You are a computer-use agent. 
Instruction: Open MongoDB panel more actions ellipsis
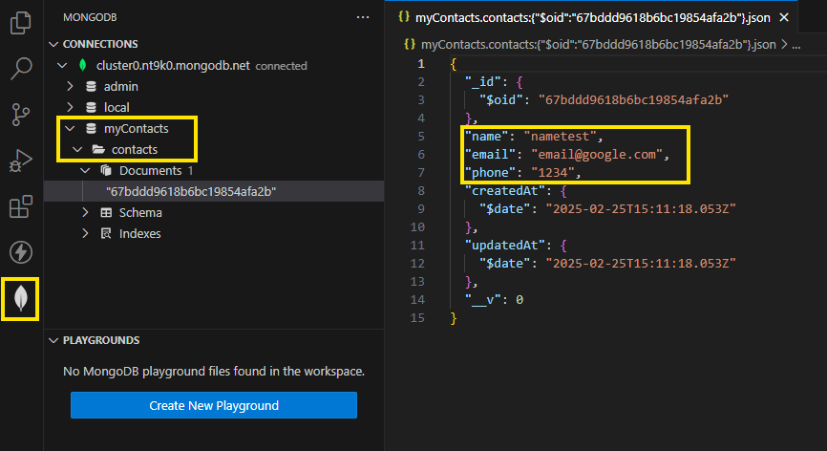(x=363, y=17)
